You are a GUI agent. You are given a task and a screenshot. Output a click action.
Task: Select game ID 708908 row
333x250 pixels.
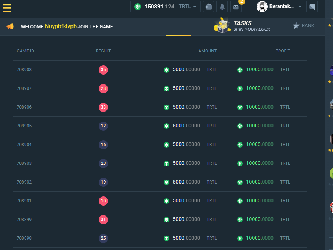point(24,70)
